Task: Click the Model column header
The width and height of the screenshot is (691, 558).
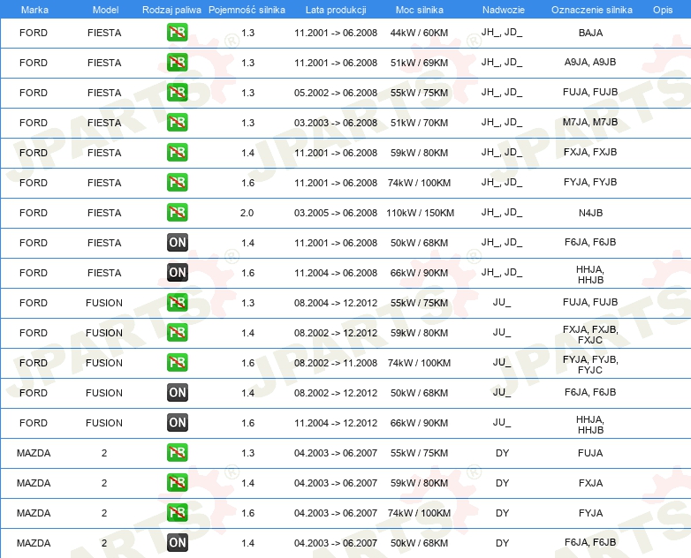Action: click(x=105, y=10)
